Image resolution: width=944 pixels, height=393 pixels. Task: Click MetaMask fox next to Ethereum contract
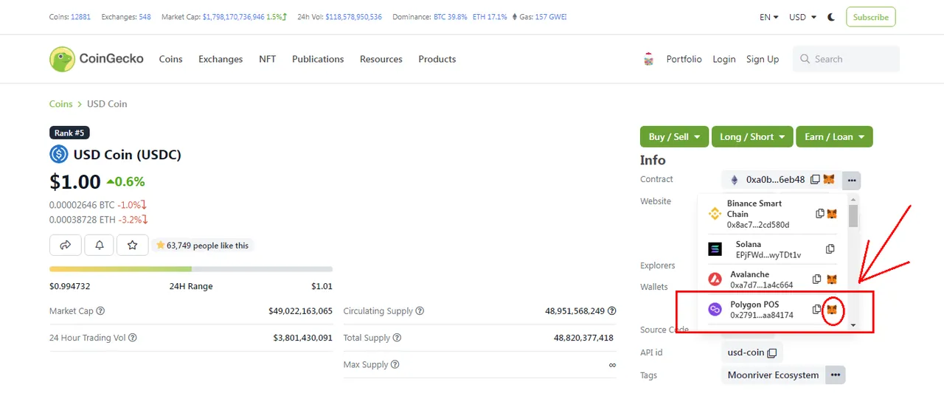coord(829,179)
